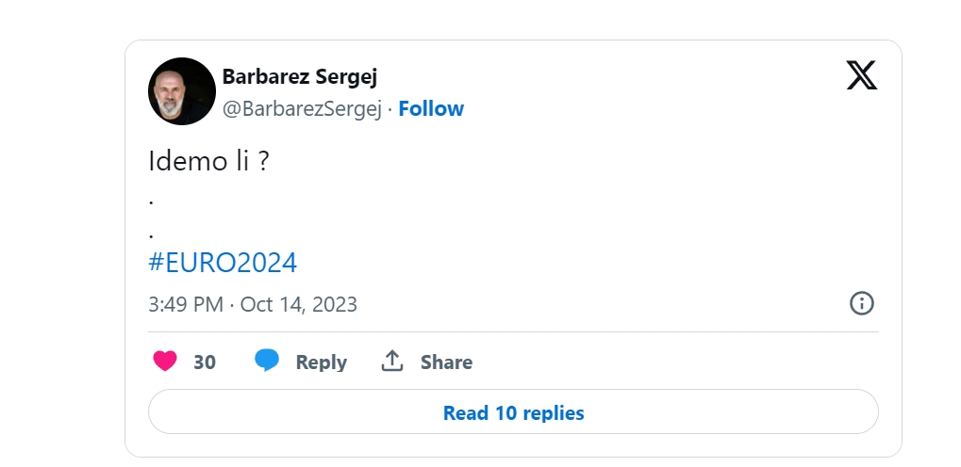Click the @BarbarezSergej handle

[x=302, y=108]
